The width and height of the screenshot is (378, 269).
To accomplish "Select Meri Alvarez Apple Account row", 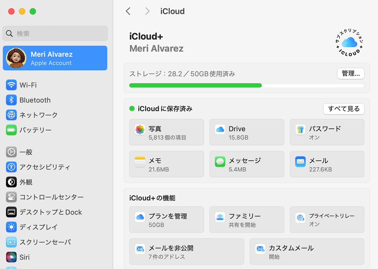I will 55,58.
